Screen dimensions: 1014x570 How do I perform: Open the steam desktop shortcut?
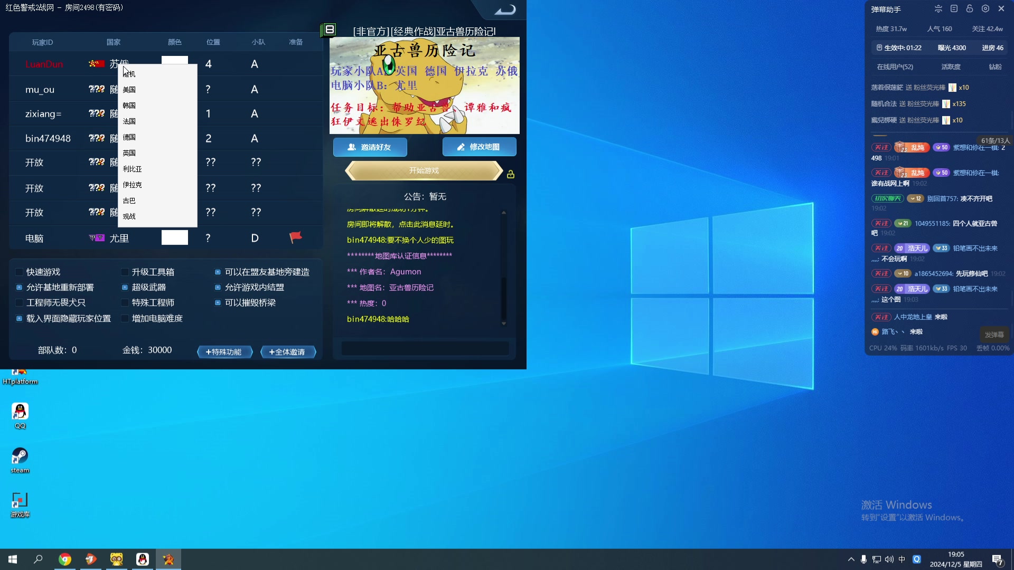click(x=20, y=460)
